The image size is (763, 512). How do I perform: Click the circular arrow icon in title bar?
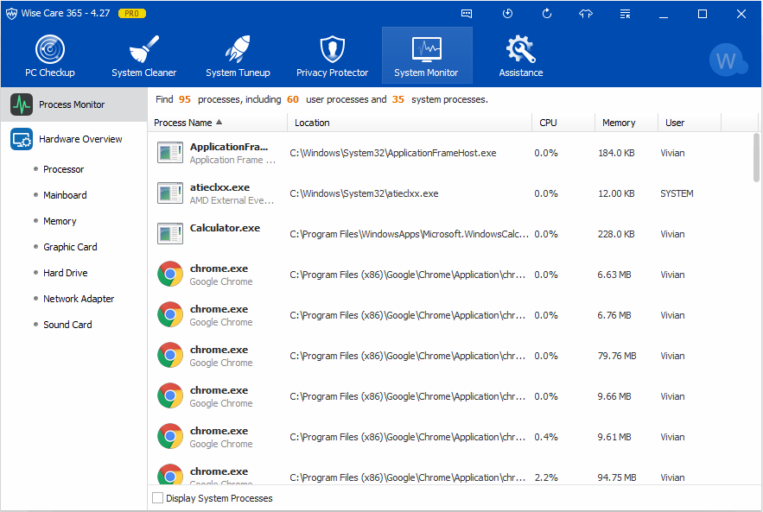[546, 14]
